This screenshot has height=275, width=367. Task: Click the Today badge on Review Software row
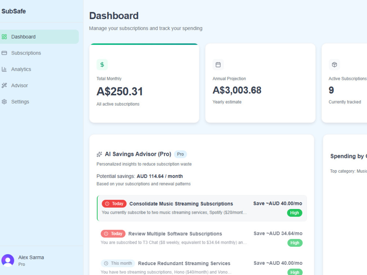tap(113, 234)
